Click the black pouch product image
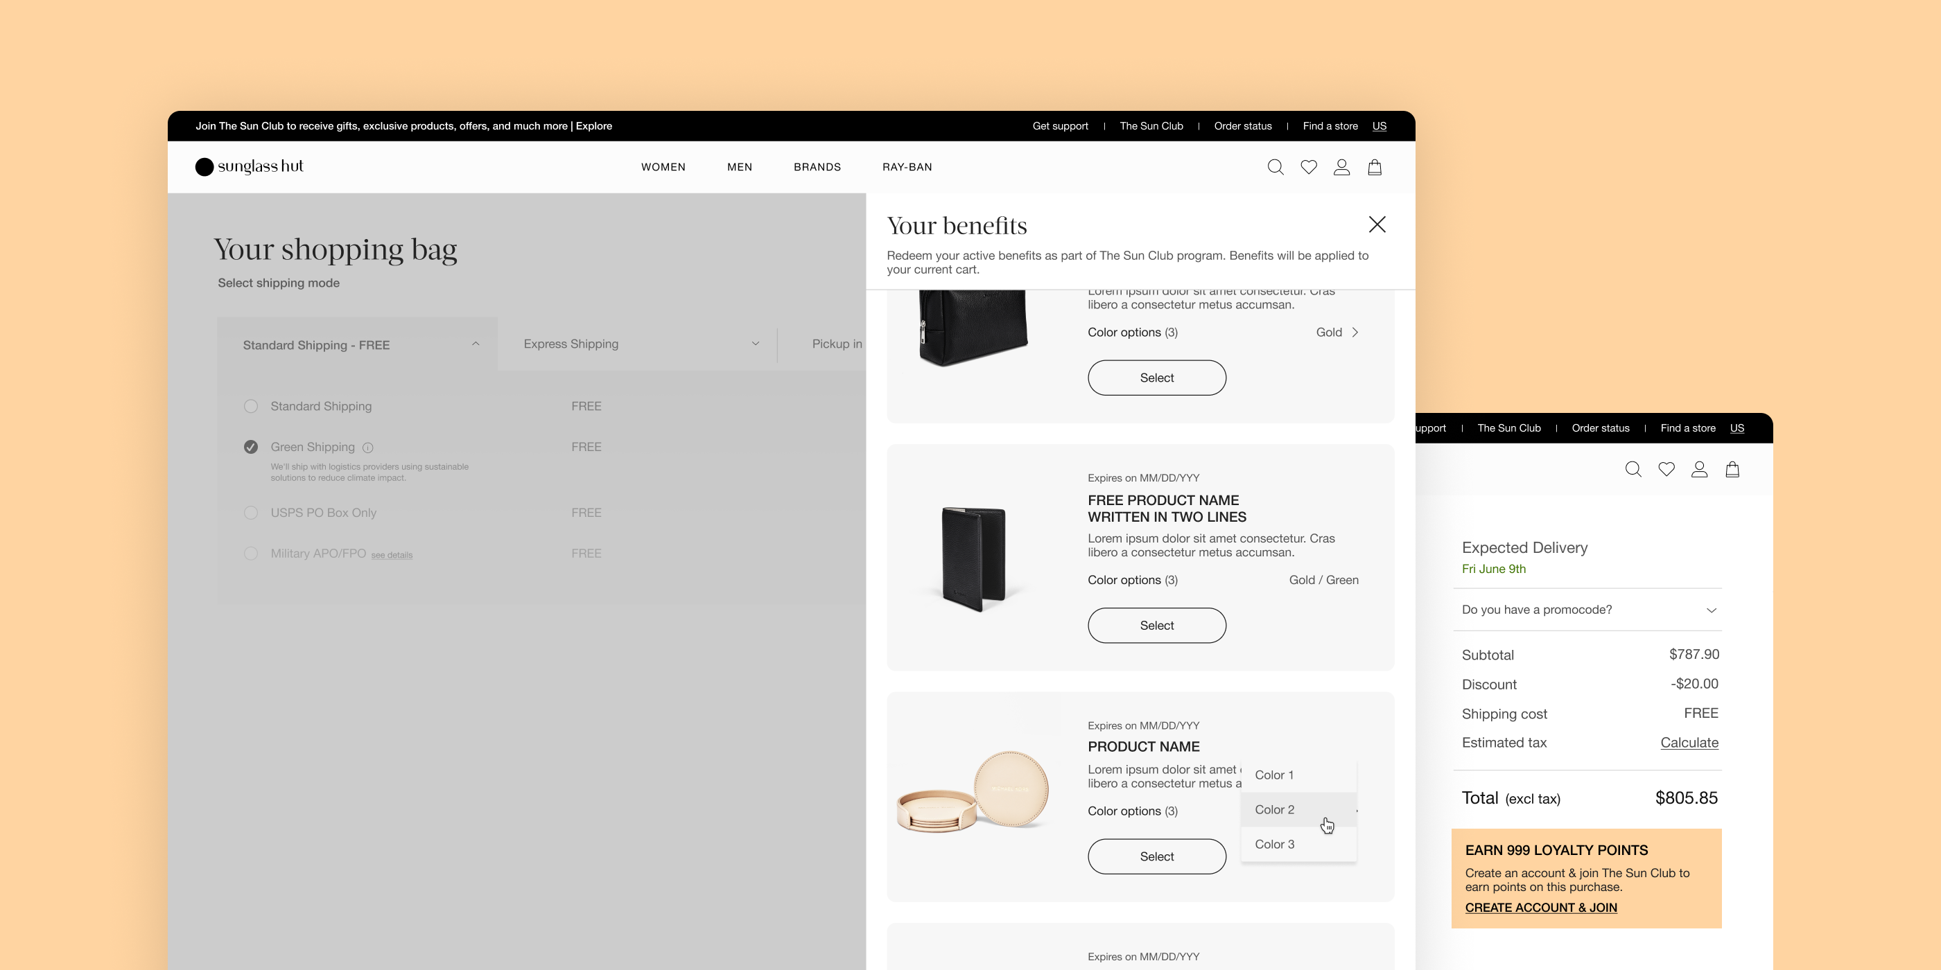This screenshot has width=1941, height=970. 973,328
